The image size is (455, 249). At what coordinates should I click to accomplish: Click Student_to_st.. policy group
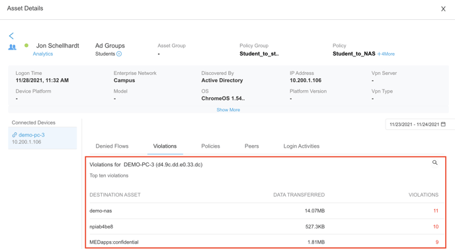coord(259,54)
